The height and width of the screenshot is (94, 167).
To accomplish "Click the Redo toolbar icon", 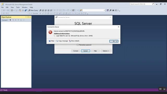I will pos(68,10).
